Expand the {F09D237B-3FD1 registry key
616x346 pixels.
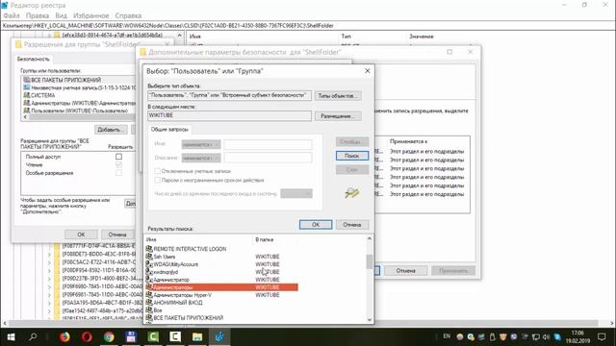(x=49, y=279)
